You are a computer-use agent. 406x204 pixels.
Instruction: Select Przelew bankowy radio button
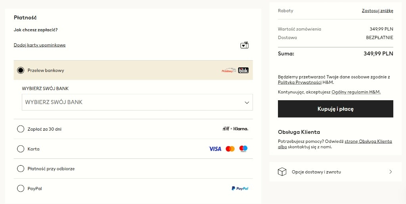[21, 71]
